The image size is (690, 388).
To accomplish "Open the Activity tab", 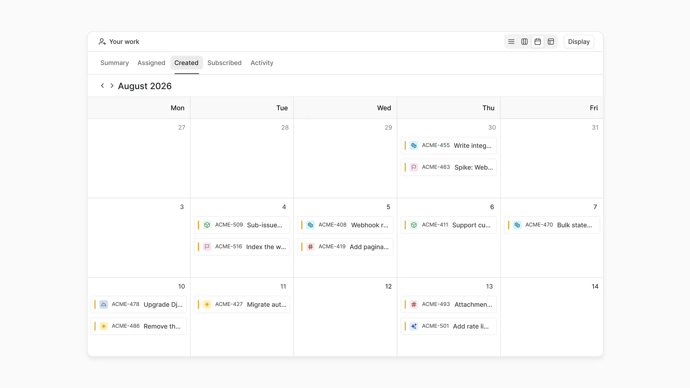I will (262, 63).
